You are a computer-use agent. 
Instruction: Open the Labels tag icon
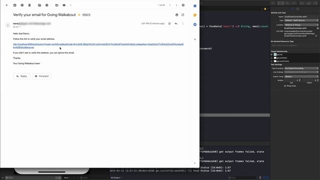click(64, 5)
